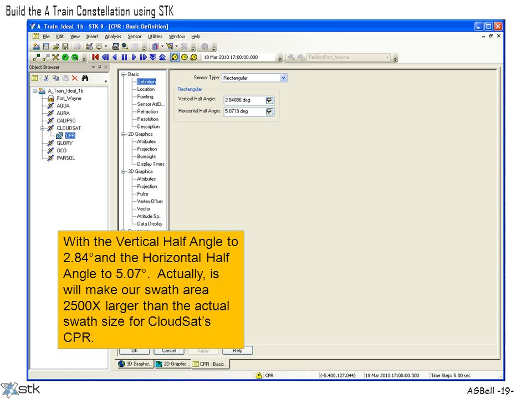The image size is (532, 399).
Task: Click the Print toolbar icon
Action: [115, 47]
